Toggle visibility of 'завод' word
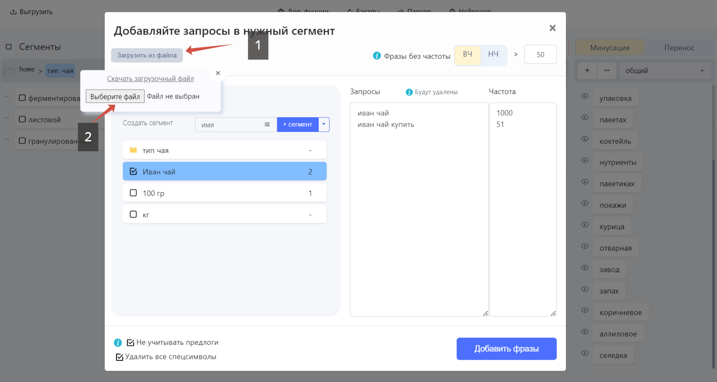This screenshot has width=717, height=382. point(585,268)
